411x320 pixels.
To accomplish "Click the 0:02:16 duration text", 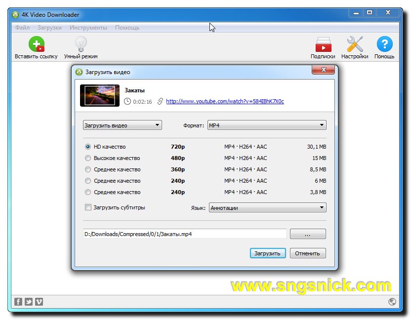I will (142, 102).
